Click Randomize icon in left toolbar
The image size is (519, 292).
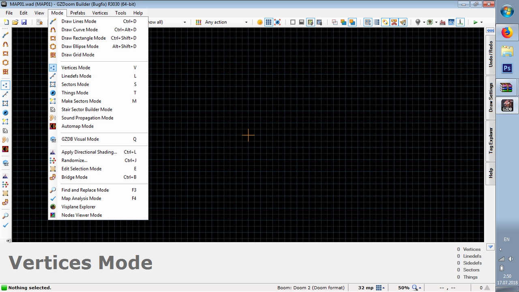6,185
